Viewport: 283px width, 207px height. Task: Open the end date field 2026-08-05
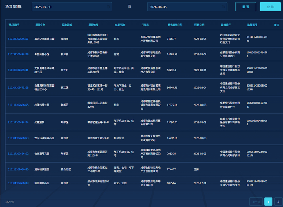click(x=187, y=7)
